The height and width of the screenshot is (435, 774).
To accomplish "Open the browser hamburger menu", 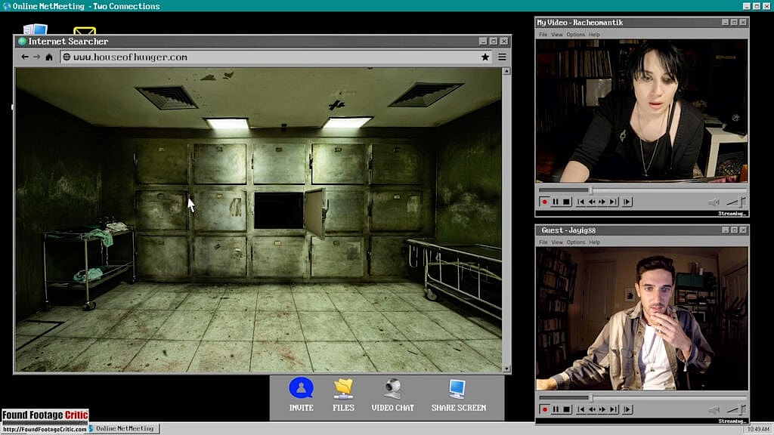I will click(502, 57).
